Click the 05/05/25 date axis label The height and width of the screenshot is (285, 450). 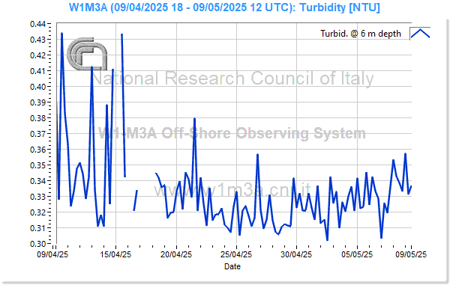pyautogui.click(x=357, y=254)
